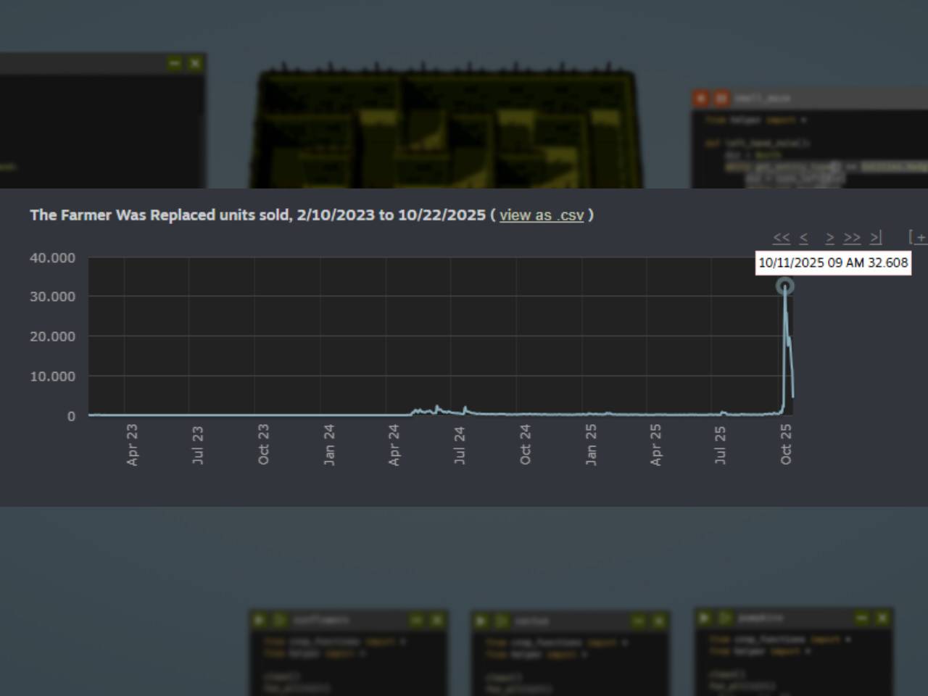928x696 pixels.
Task: Click the run button on bottom-middle code window
Action: tap(481, 621)
